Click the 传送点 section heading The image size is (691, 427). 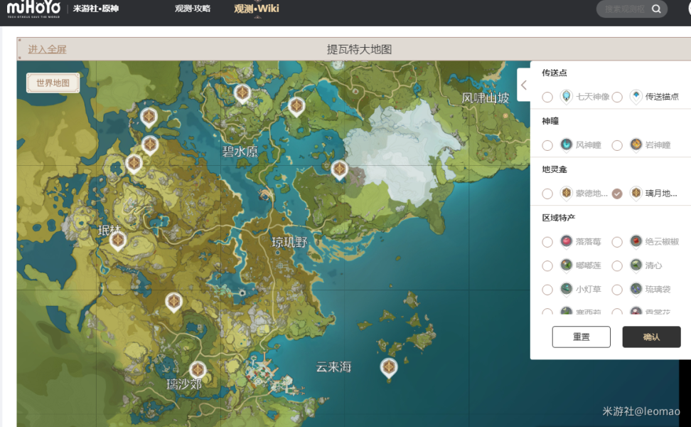[555, 73]
